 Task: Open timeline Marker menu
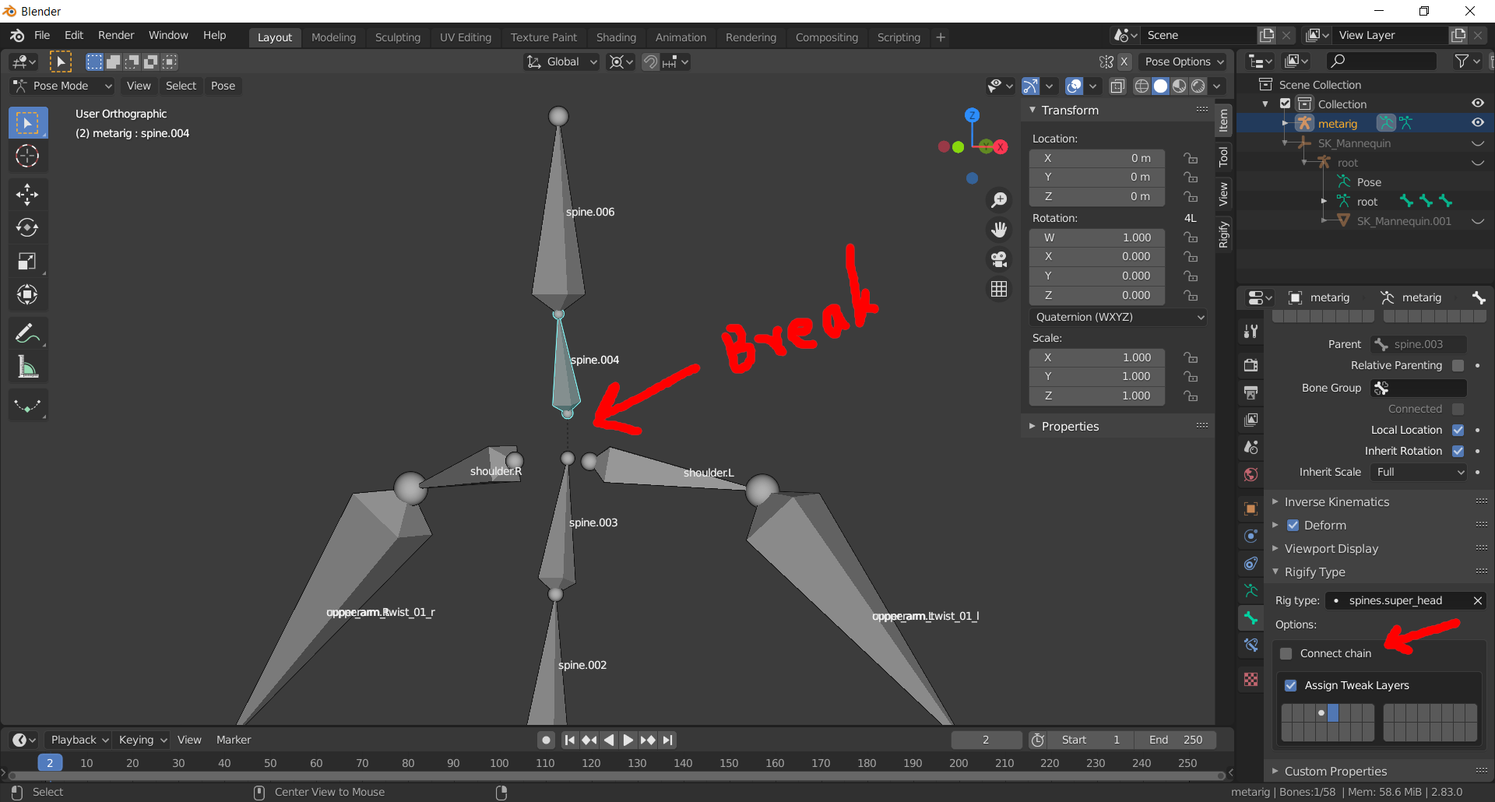[x=234, y=740]
